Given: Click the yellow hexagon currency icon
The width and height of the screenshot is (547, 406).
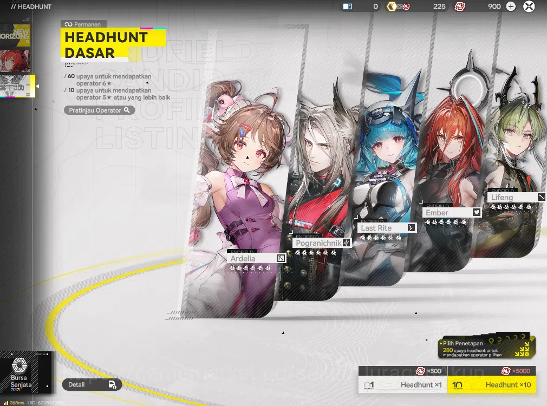Looking at the screenshot, I should (392, 6).
